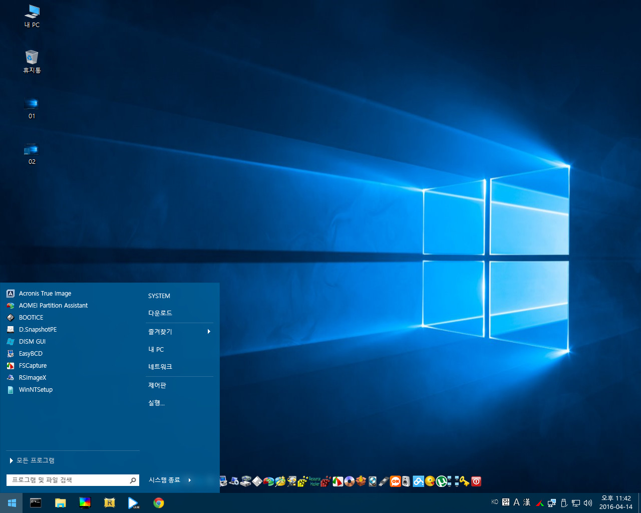Image resolution: width=641 pixels, height=513 pixels.
Task: Click the gold key icon in dock
Action: coord(465,481)
